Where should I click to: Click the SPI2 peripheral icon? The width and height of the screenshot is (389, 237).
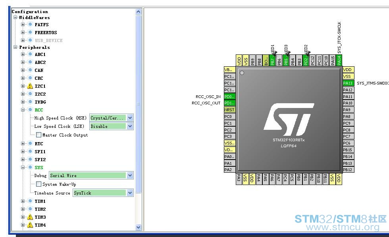30,159
